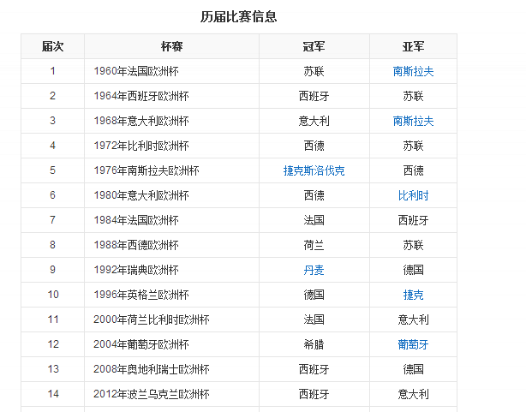Viewport: 526px width, 412px height.
Task: Select runner-up 德国 in the 2008 row
Action: [413, 369]
